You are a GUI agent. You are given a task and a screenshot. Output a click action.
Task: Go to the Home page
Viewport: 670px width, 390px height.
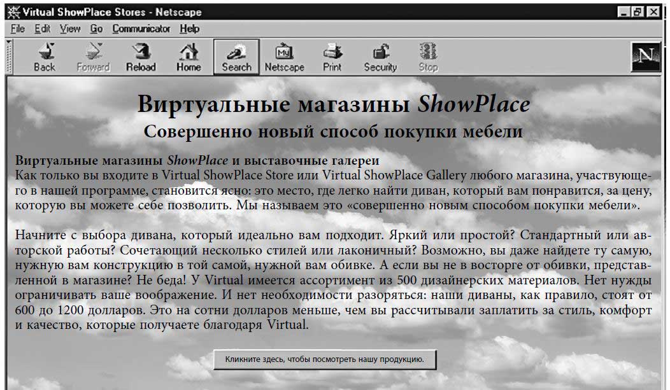pyautogui.click(x=189, y=57)
